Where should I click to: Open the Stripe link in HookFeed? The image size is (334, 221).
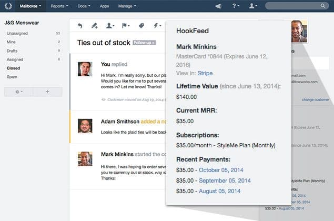[x=205, y=74]
